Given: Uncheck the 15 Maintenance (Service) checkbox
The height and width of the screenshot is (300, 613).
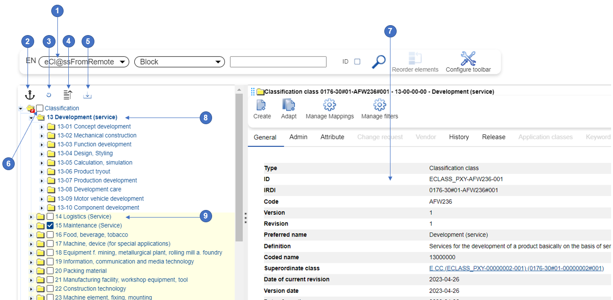Looking at the screenshot, I should click(x=50, y=226).
